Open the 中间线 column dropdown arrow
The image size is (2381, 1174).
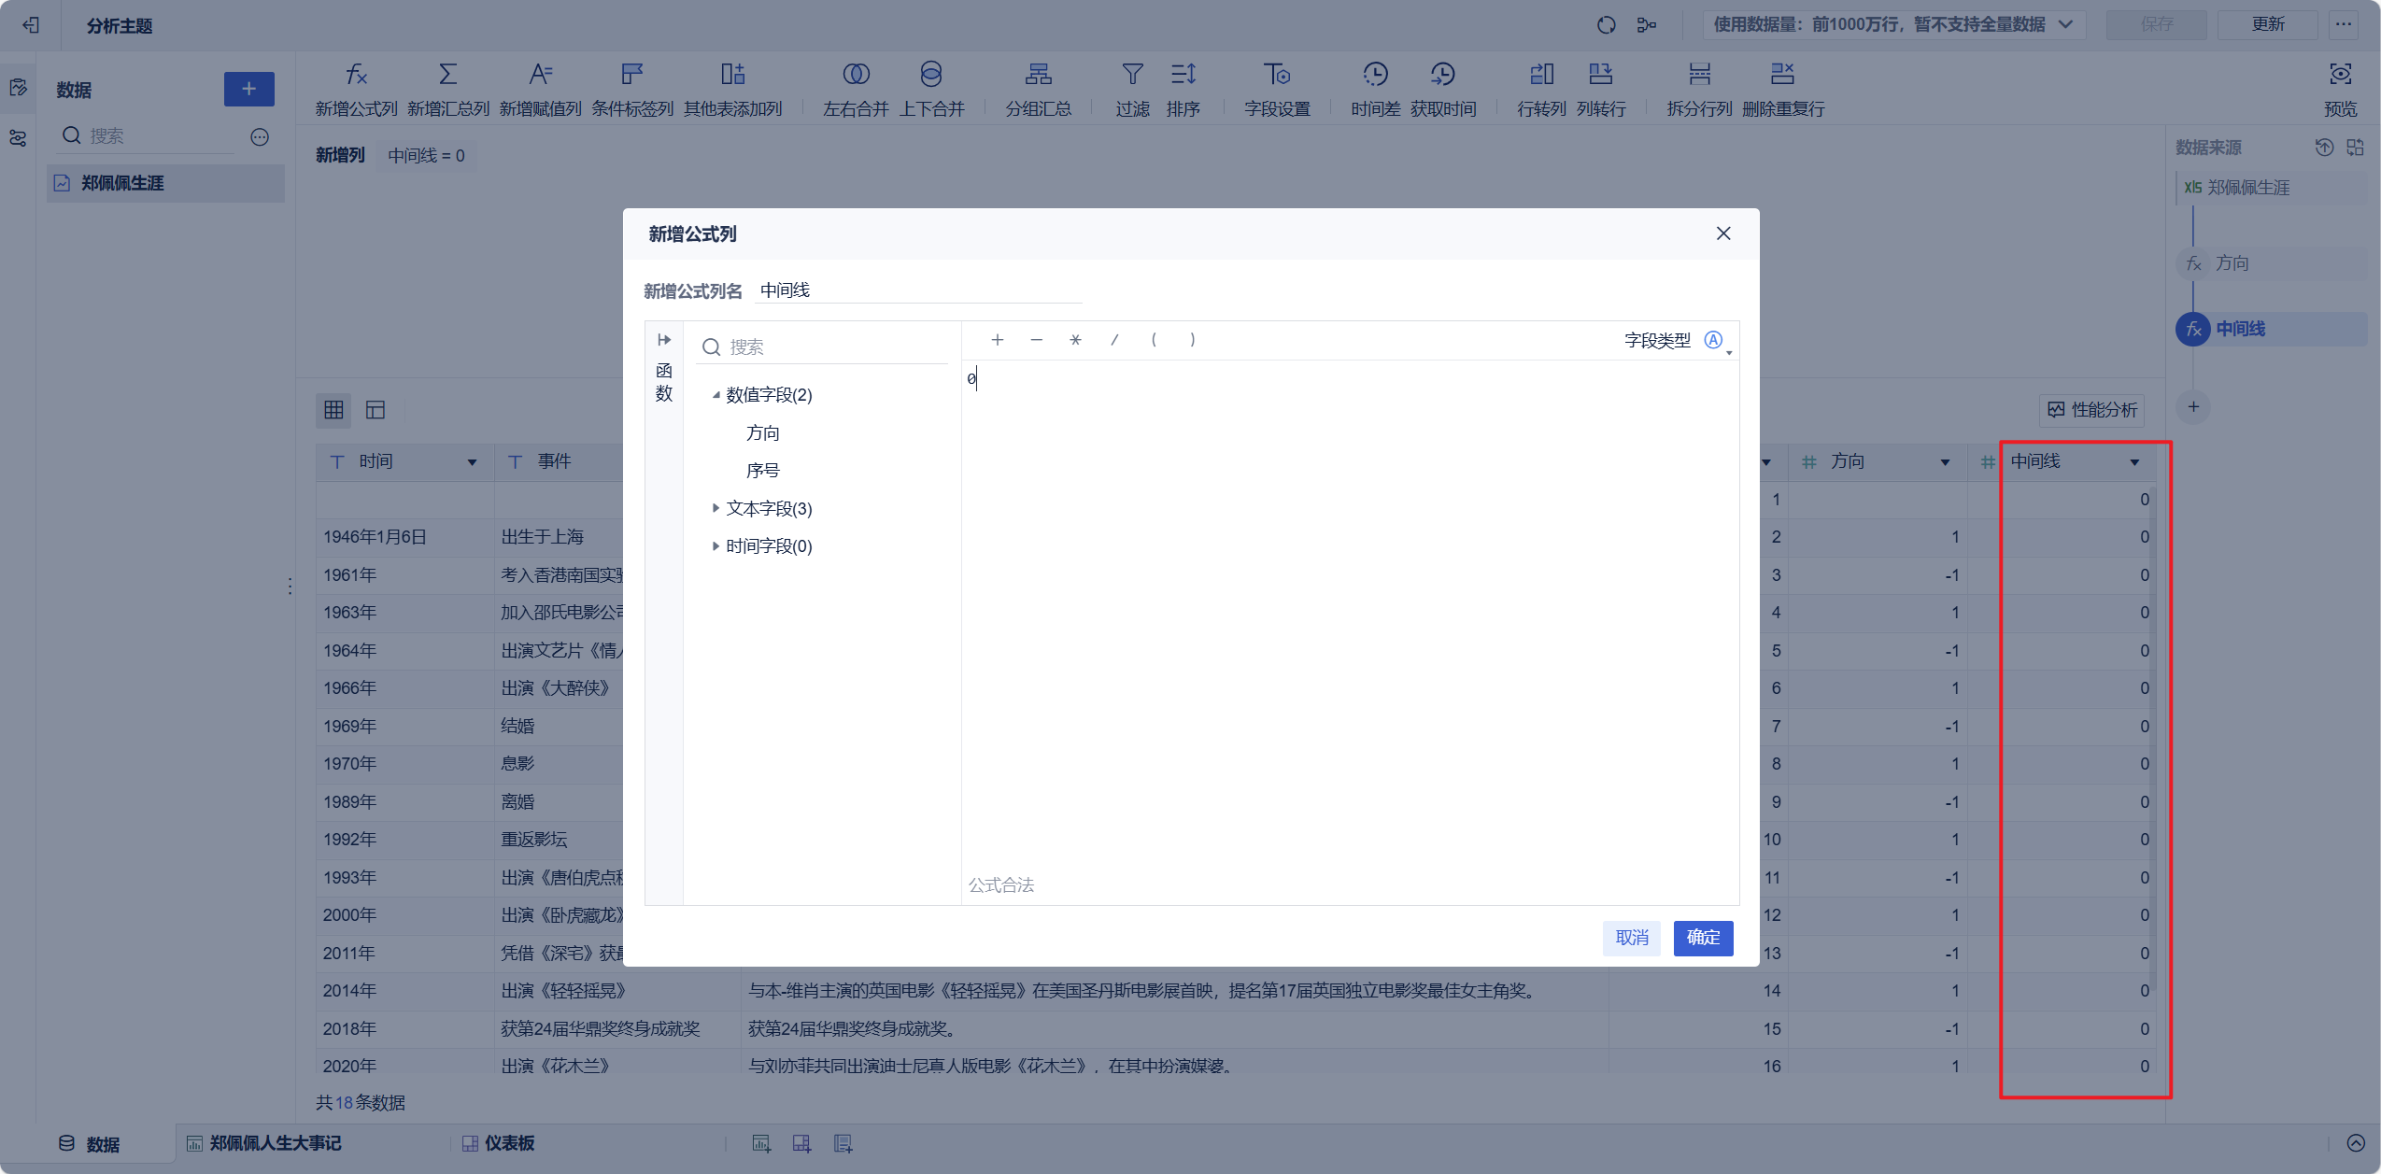2134,462
